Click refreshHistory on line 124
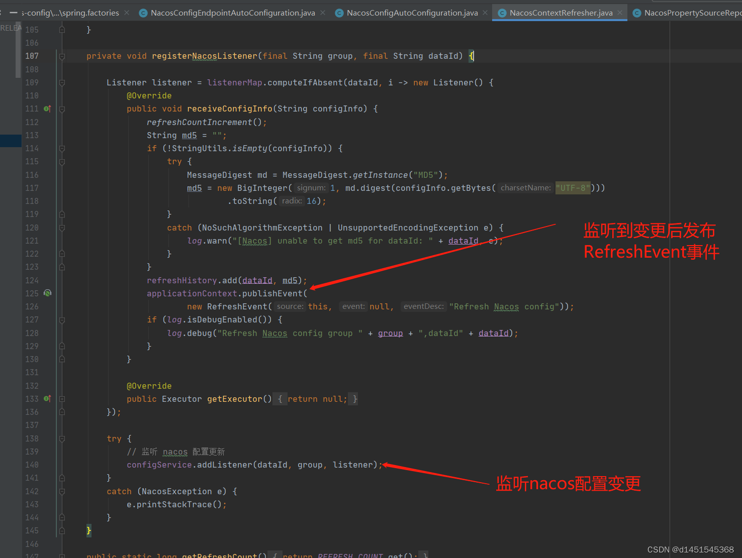 pos(182,280)
